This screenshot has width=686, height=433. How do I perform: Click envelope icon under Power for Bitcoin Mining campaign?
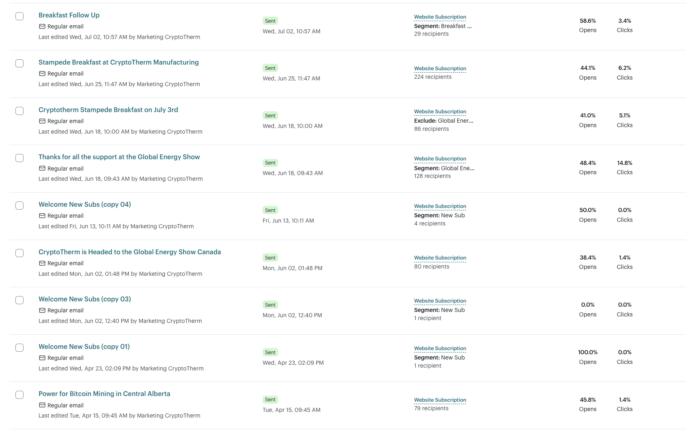42,405
